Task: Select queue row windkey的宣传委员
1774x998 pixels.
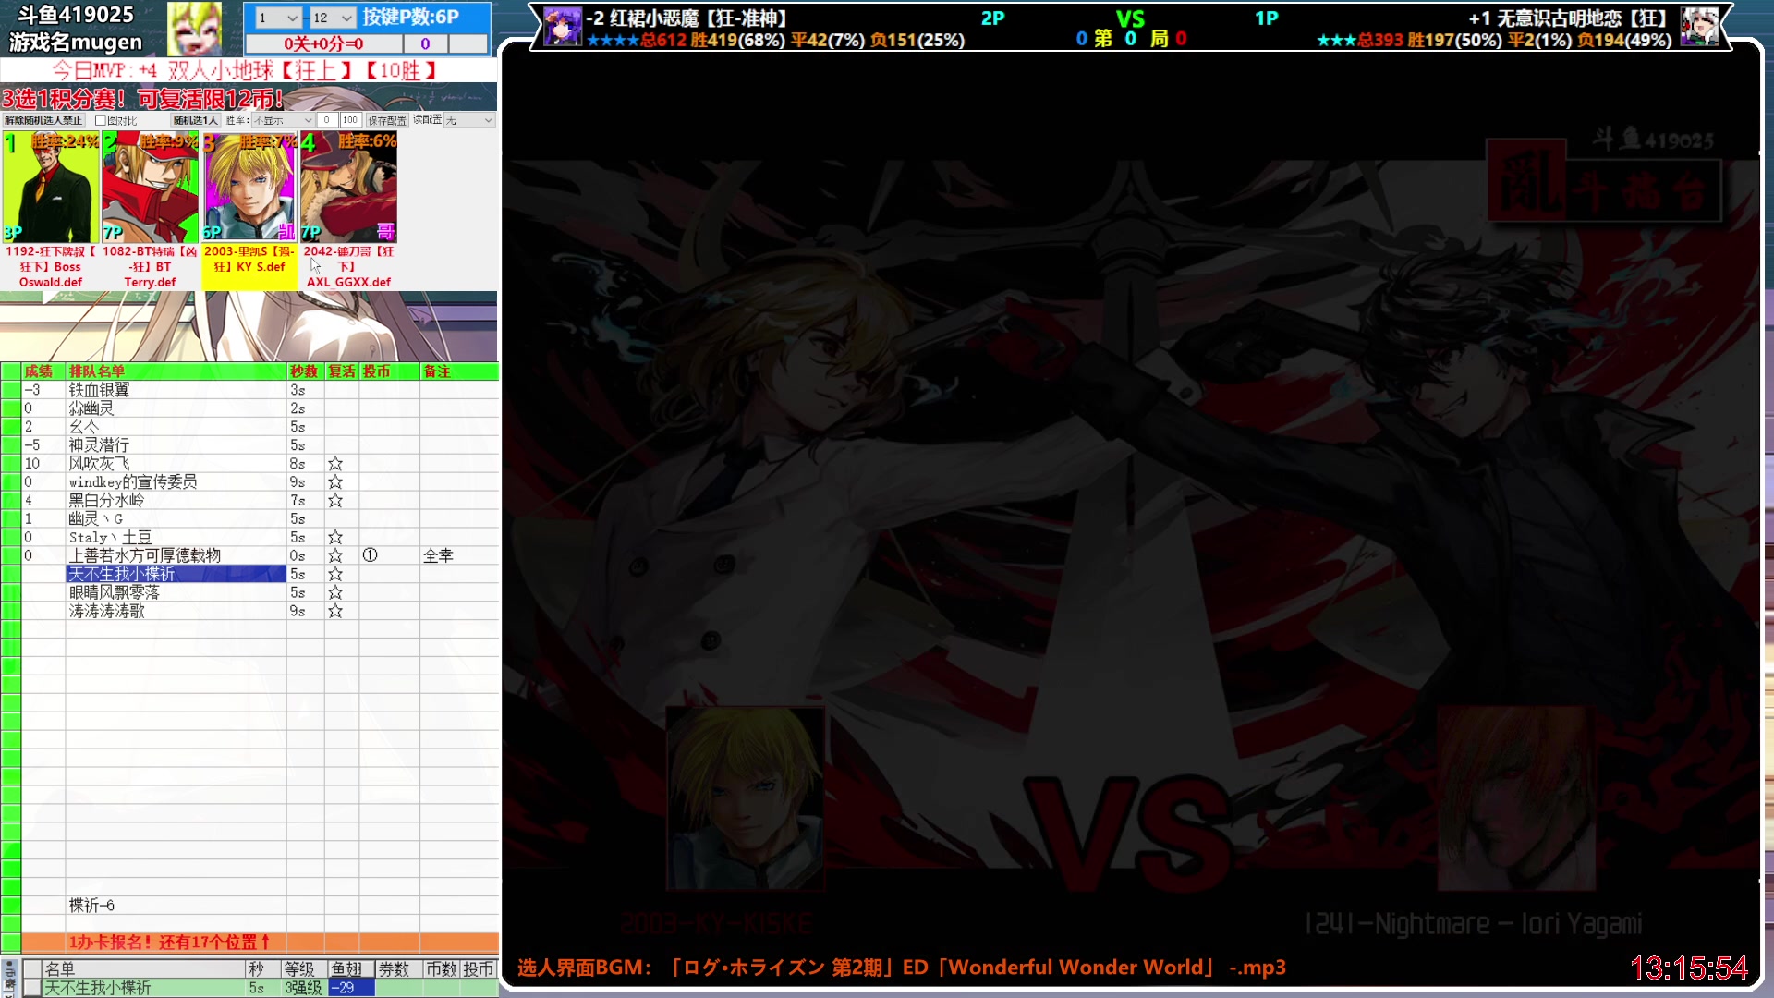Action: tap(176, 482)
